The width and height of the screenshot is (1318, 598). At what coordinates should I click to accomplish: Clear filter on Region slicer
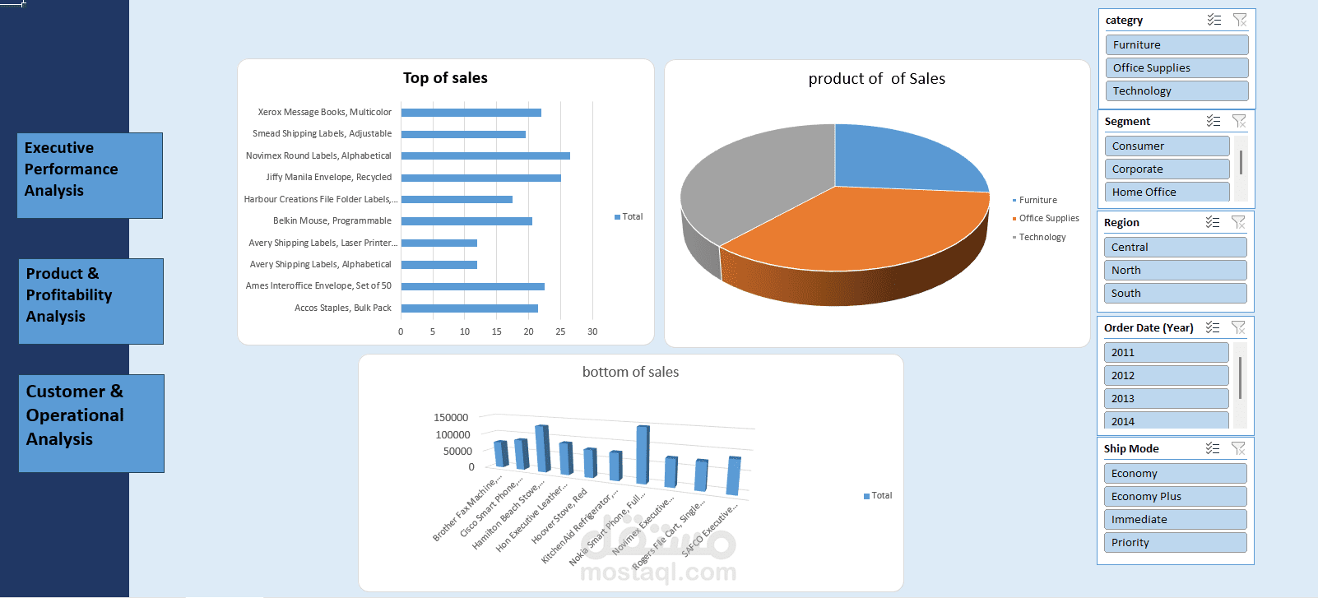pos(1238,222)
